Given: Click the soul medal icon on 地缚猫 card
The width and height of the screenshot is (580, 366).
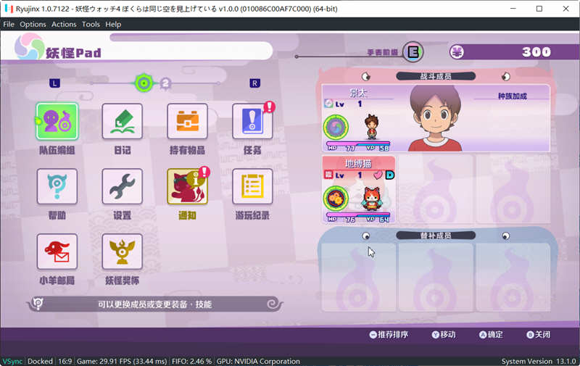Looking at the screenshot, I should (x=336, y=199).
